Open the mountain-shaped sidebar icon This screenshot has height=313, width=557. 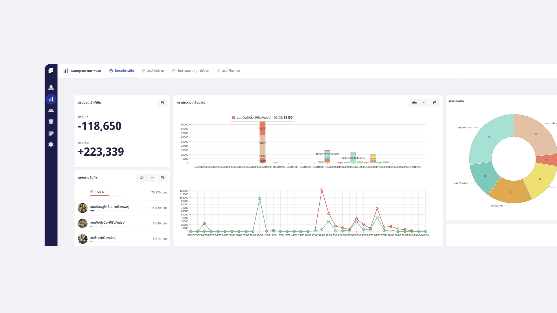point(51,111)
